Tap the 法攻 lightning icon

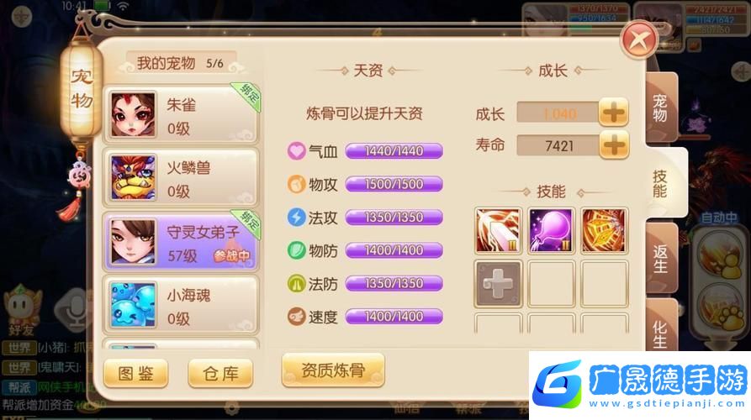[297, 218]
